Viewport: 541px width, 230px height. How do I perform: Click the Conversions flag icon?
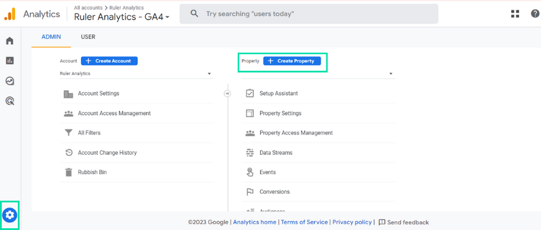(x=250, y=191)
